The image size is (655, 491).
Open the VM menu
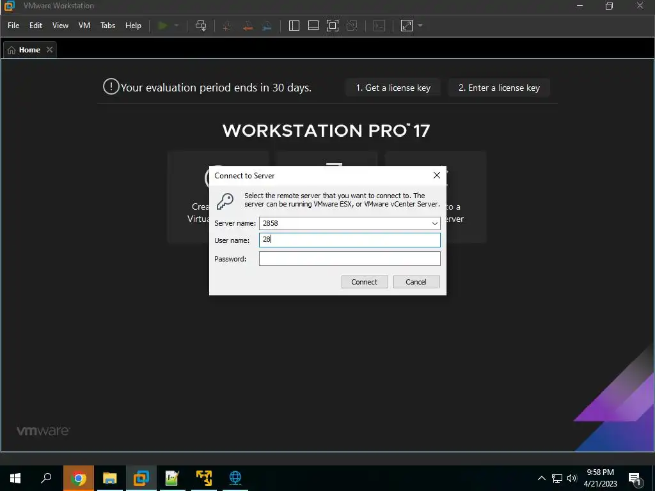84,26
